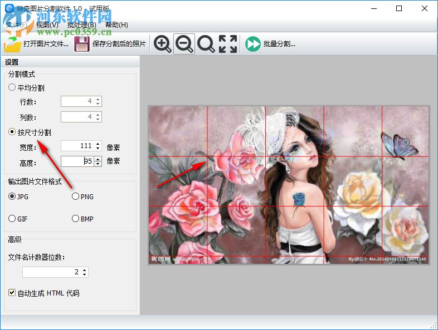Click 打开图片文件 button label
Screen dimensions: 438x330
[x=46, y=44]
